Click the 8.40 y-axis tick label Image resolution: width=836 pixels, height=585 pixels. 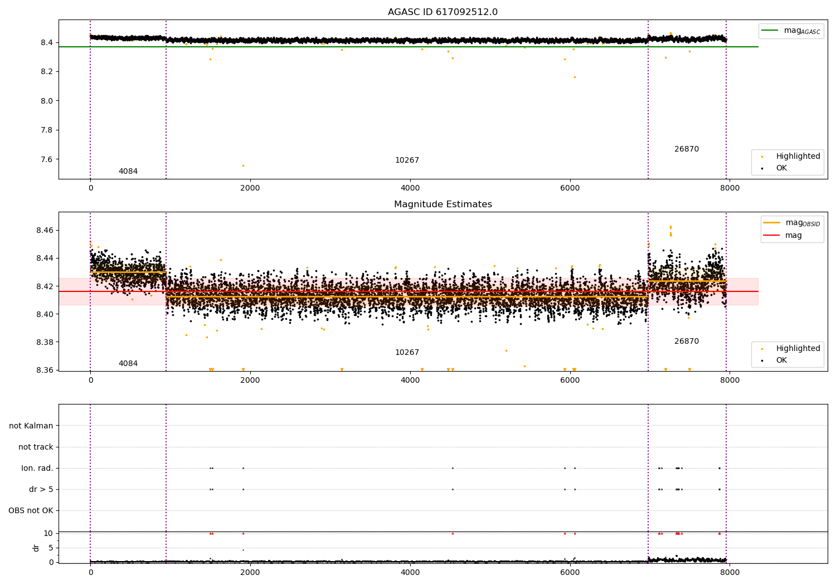pos(45,314)
